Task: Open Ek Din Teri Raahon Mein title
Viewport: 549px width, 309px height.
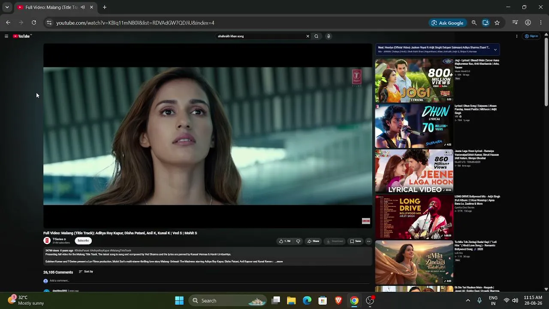Action: tap(477, 289)
